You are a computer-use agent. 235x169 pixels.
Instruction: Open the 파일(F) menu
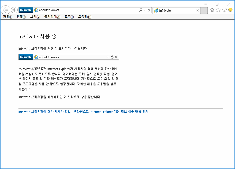click(x=8, y=17)
